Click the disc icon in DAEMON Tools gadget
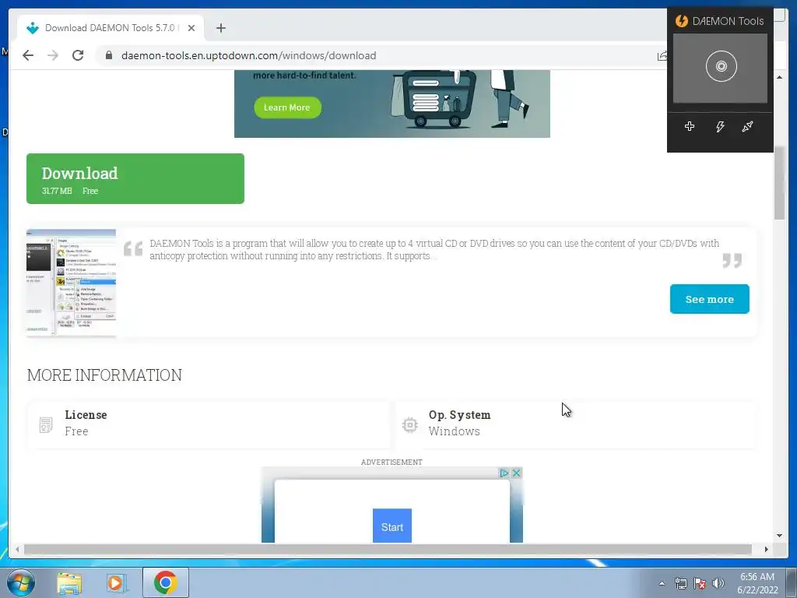Image resolution: width=797 pixels, height=598 pixels. coord(721,66)
